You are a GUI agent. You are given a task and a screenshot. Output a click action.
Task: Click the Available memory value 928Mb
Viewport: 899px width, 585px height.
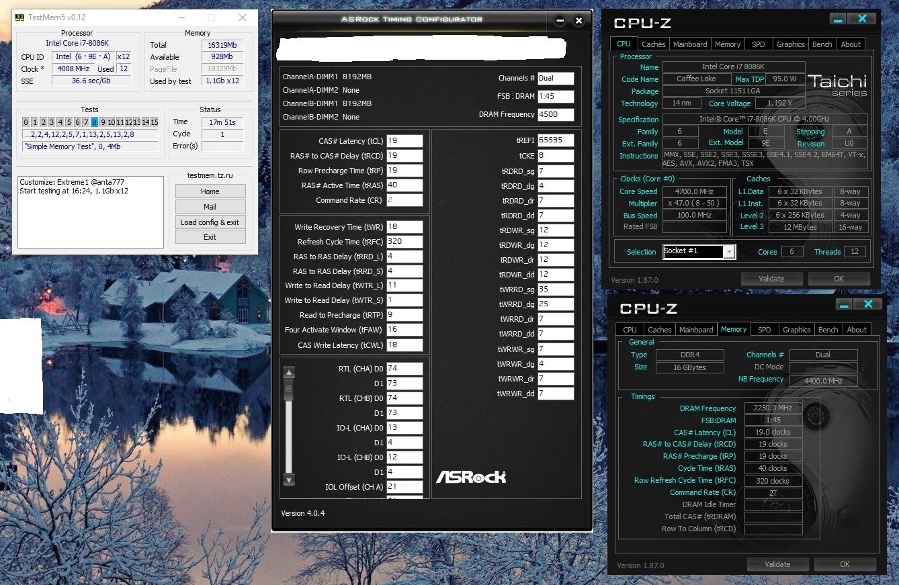point(222,57)
